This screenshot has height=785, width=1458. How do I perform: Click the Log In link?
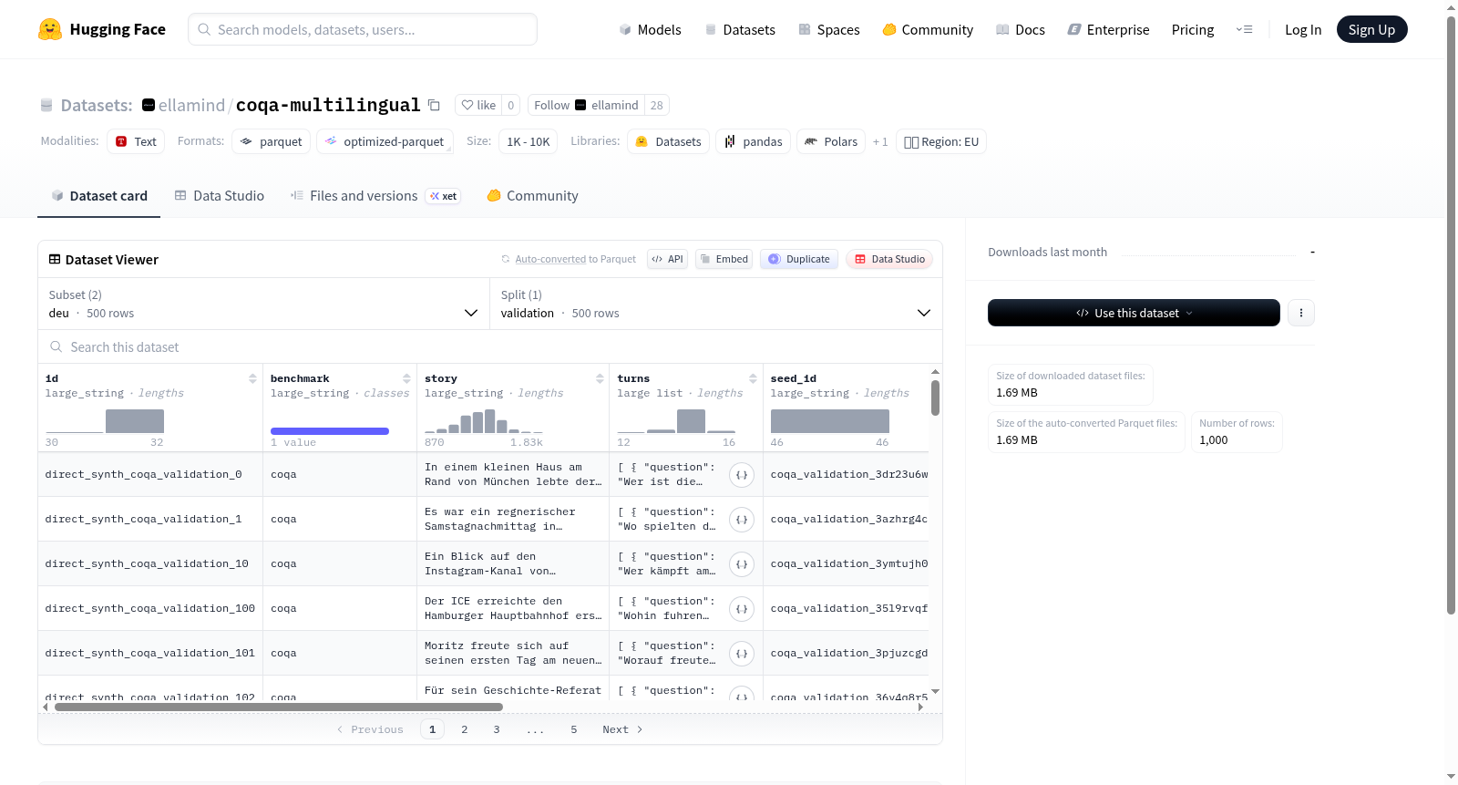click(x=1303, y=30)
